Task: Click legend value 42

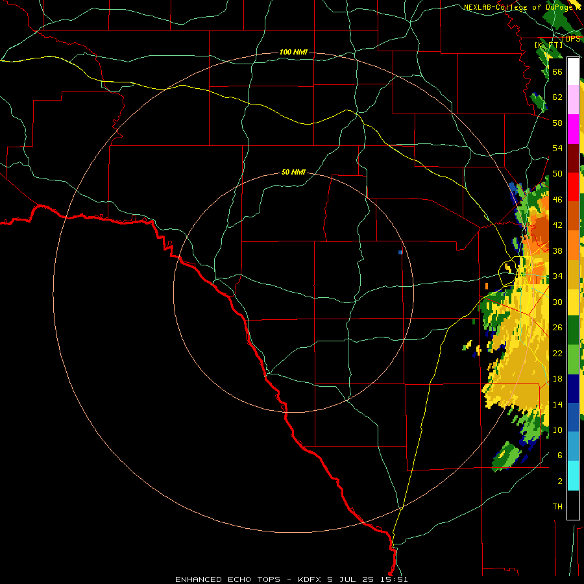Action: click(x=557, y=225)
